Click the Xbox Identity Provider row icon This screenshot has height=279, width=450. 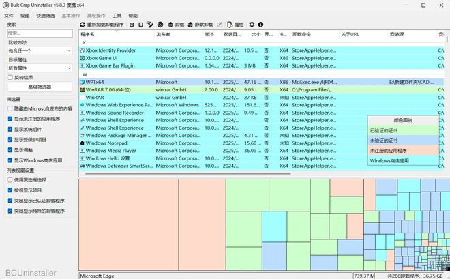(x=82, y=50)
